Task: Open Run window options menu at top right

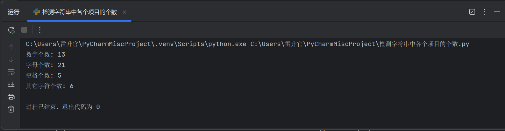Action: coord(485,12)
